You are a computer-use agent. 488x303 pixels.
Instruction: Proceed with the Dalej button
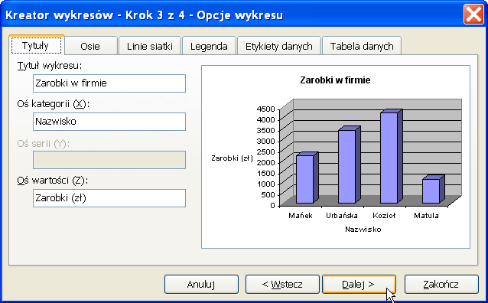click(x=359, y=284)
